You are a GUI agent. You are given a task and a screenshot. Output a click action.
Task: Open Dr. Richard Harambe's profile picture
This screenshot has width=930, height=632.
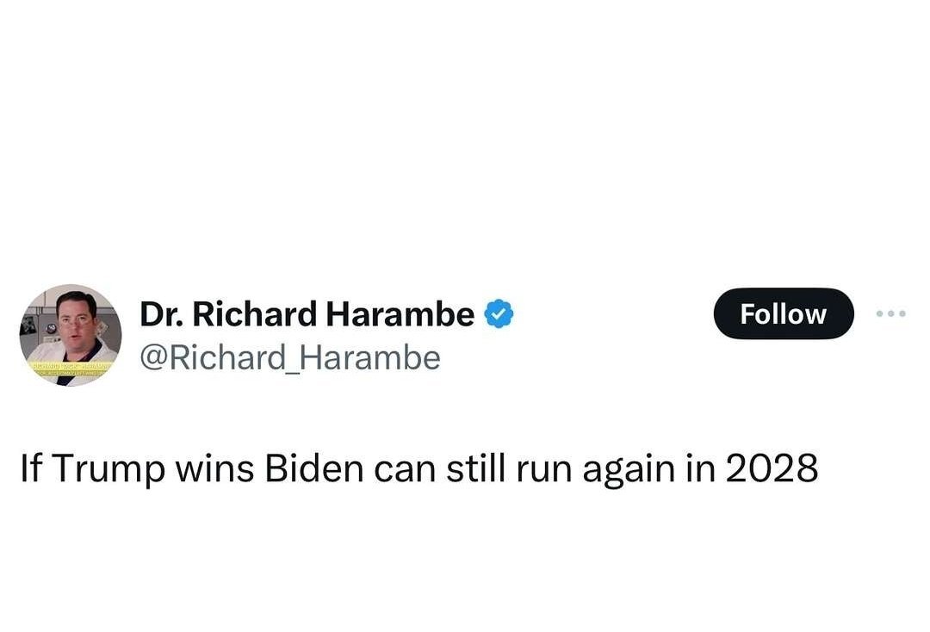pos(70,335)
